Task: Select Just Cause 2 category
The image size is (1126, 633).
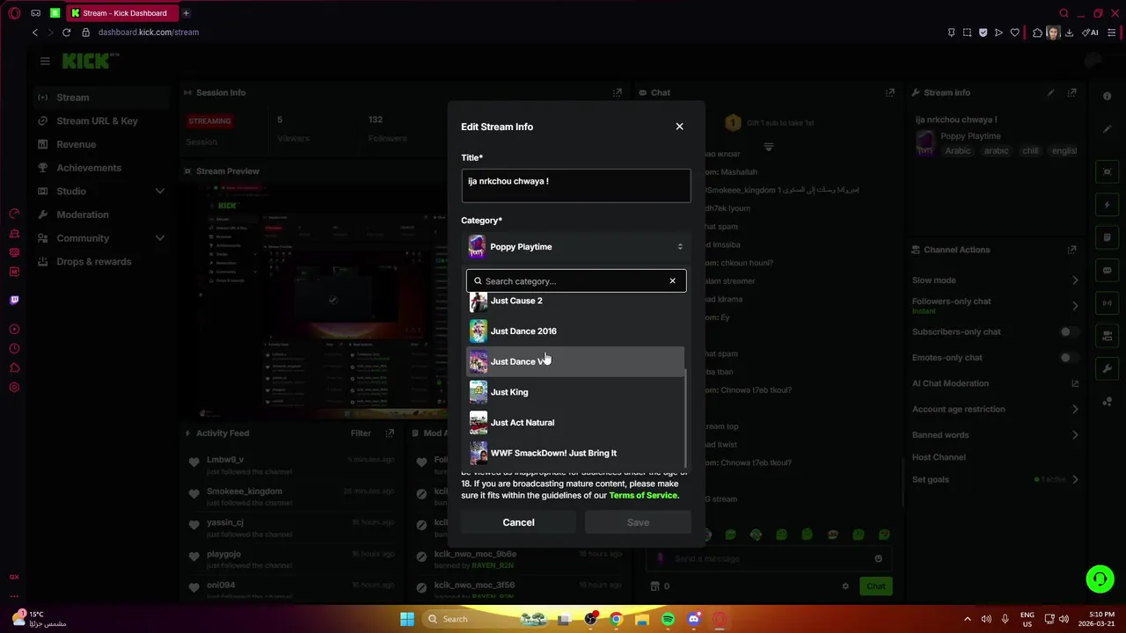Action: point(574,301)
